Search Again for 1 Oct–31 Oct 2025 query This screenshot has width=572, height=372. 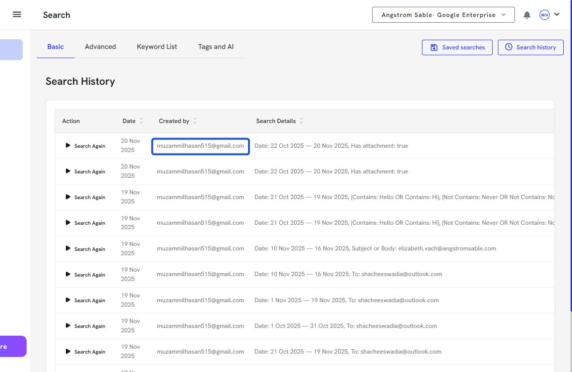tap(85, 326)
